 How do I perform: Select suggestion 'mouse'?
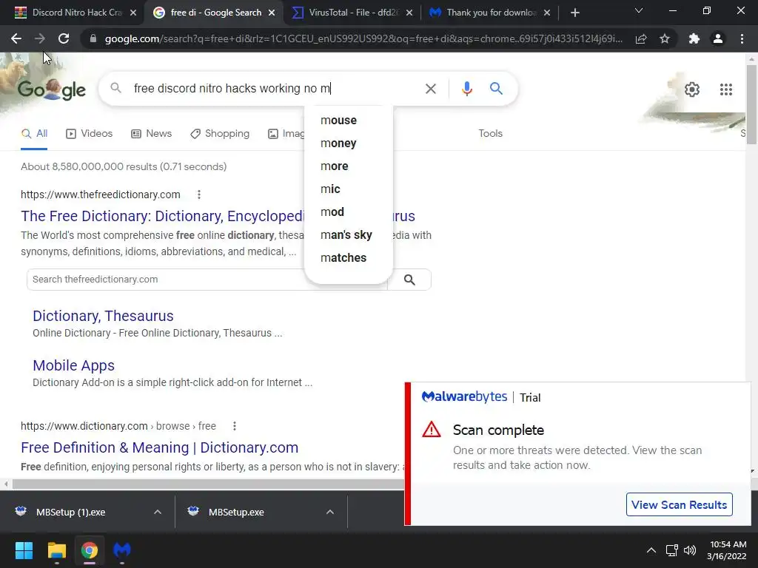tap(349, 121)
